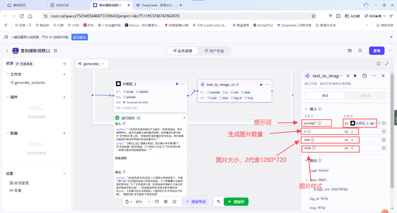397x213 pixels.
Task: Open variable selector for the size row
Action: coord(384,140)
